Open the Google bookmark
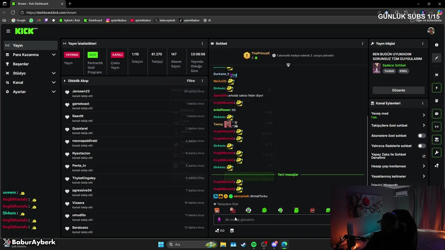This screenshot has height=250, width=445. tap(19, 20)
